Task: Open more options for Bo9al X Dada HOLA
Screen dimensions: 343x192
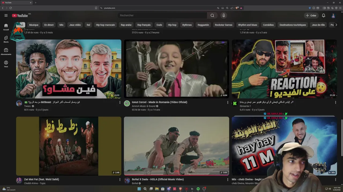Action: (x=228, y=180)
